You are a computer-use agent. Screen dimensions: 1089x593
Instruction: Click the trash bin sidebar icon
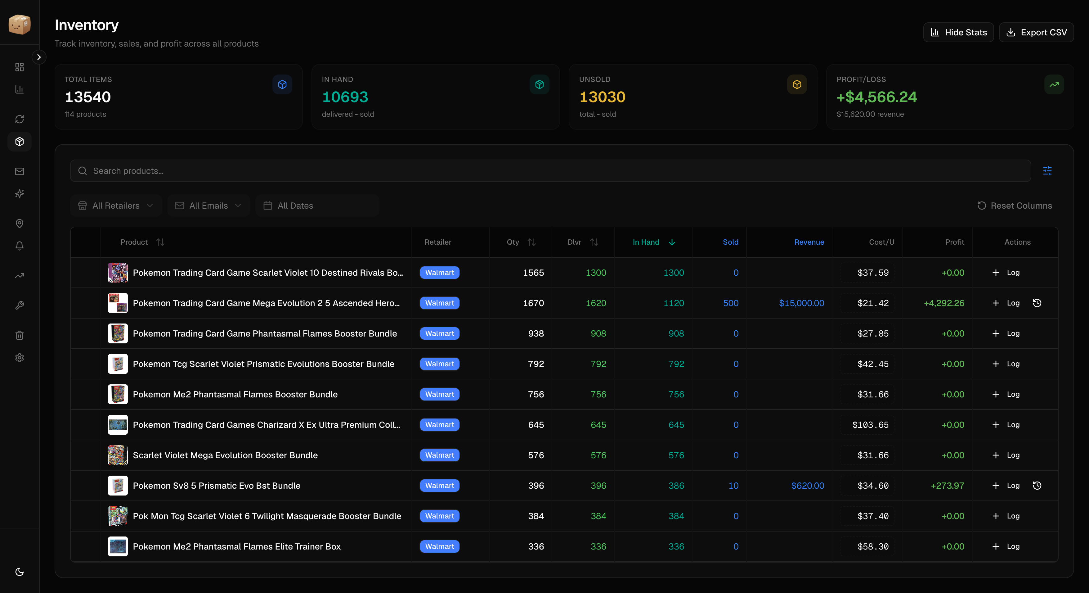click(20, 335)
